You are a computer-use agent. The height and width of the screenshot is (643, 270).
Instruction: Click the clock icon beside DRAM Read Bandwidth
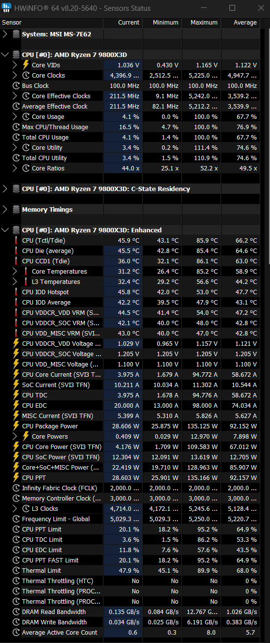pos(16,612)
